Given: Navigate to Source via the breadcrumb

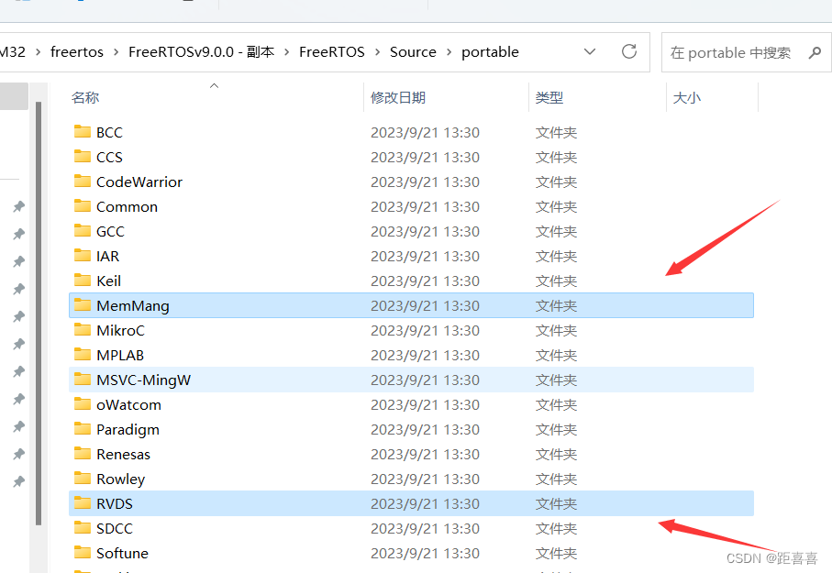Looking at the screenshot, I should [x=413, y=52].
